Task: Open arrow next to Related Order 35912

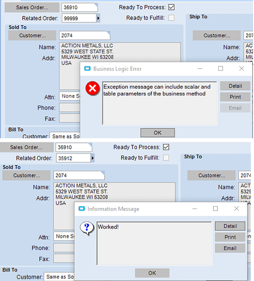Action: coord(93,158)
